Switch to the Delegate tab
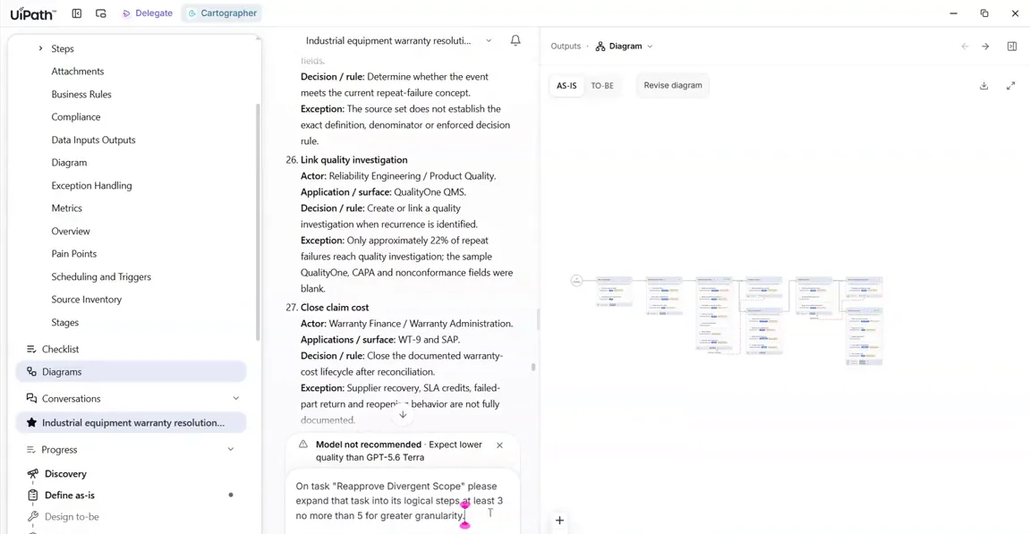Viewport: 1030px width, 534px height. pos(147,13)
